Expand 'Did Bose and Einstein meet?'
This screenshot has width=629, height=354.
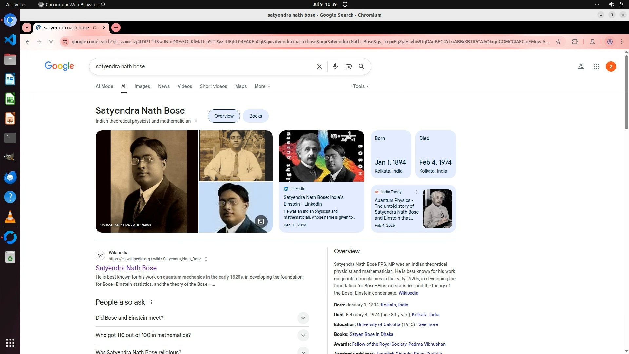click(303, 318)
